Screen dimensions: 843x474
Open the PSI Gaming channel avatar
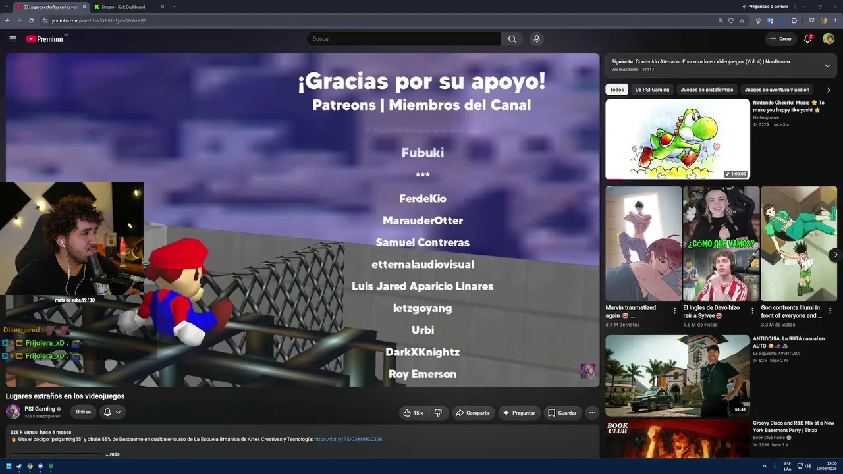(x=13, y=412)
